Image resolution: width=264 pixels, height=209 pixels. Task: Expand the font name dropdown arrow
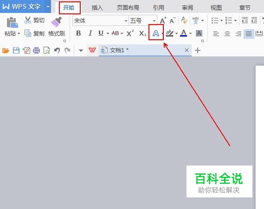click(126, 21)
